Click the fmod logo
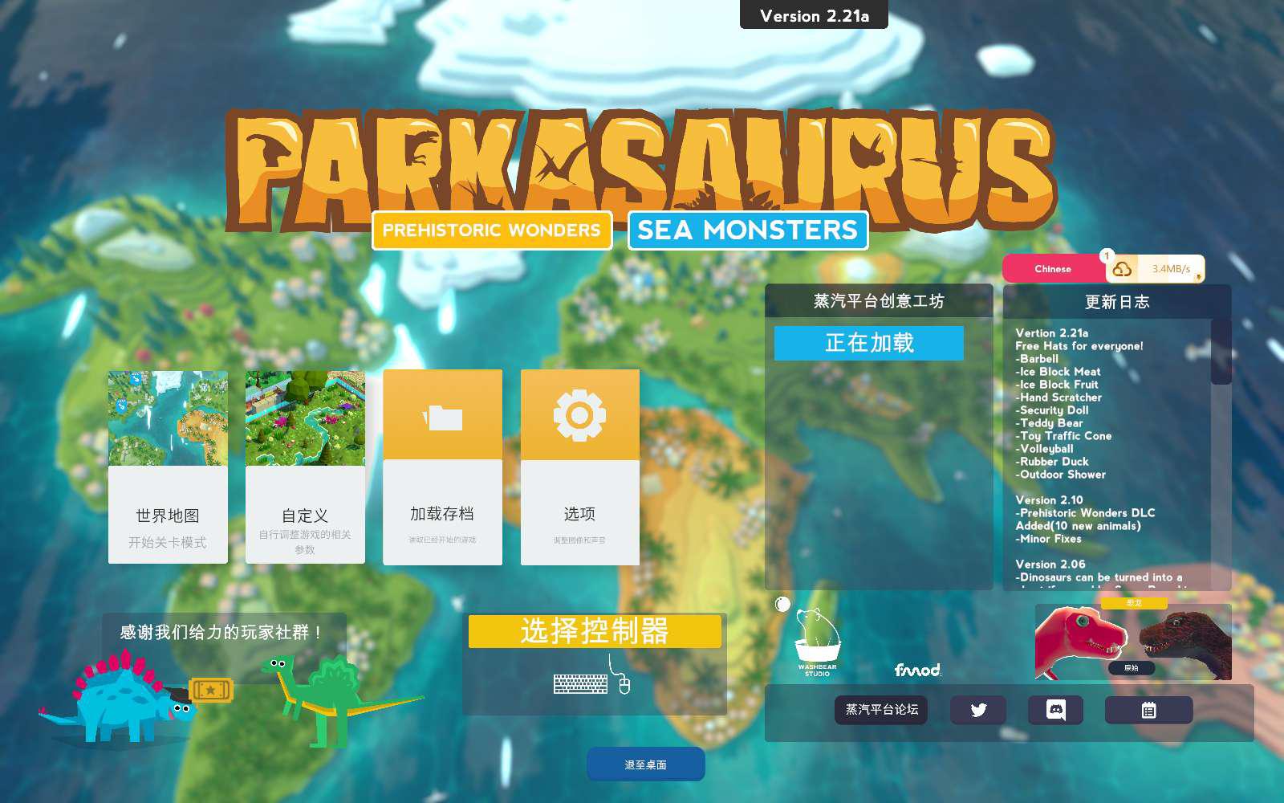Viewport: 1284px width, 803px height. (917, 670)
